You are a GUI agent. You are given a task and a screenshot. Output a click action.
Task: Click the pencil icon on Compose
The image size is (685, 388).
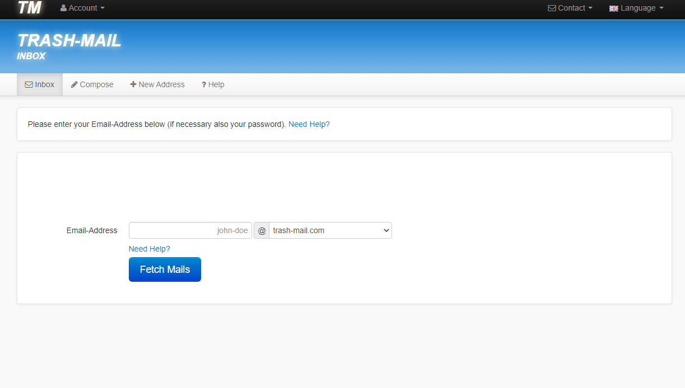(74, 84)
